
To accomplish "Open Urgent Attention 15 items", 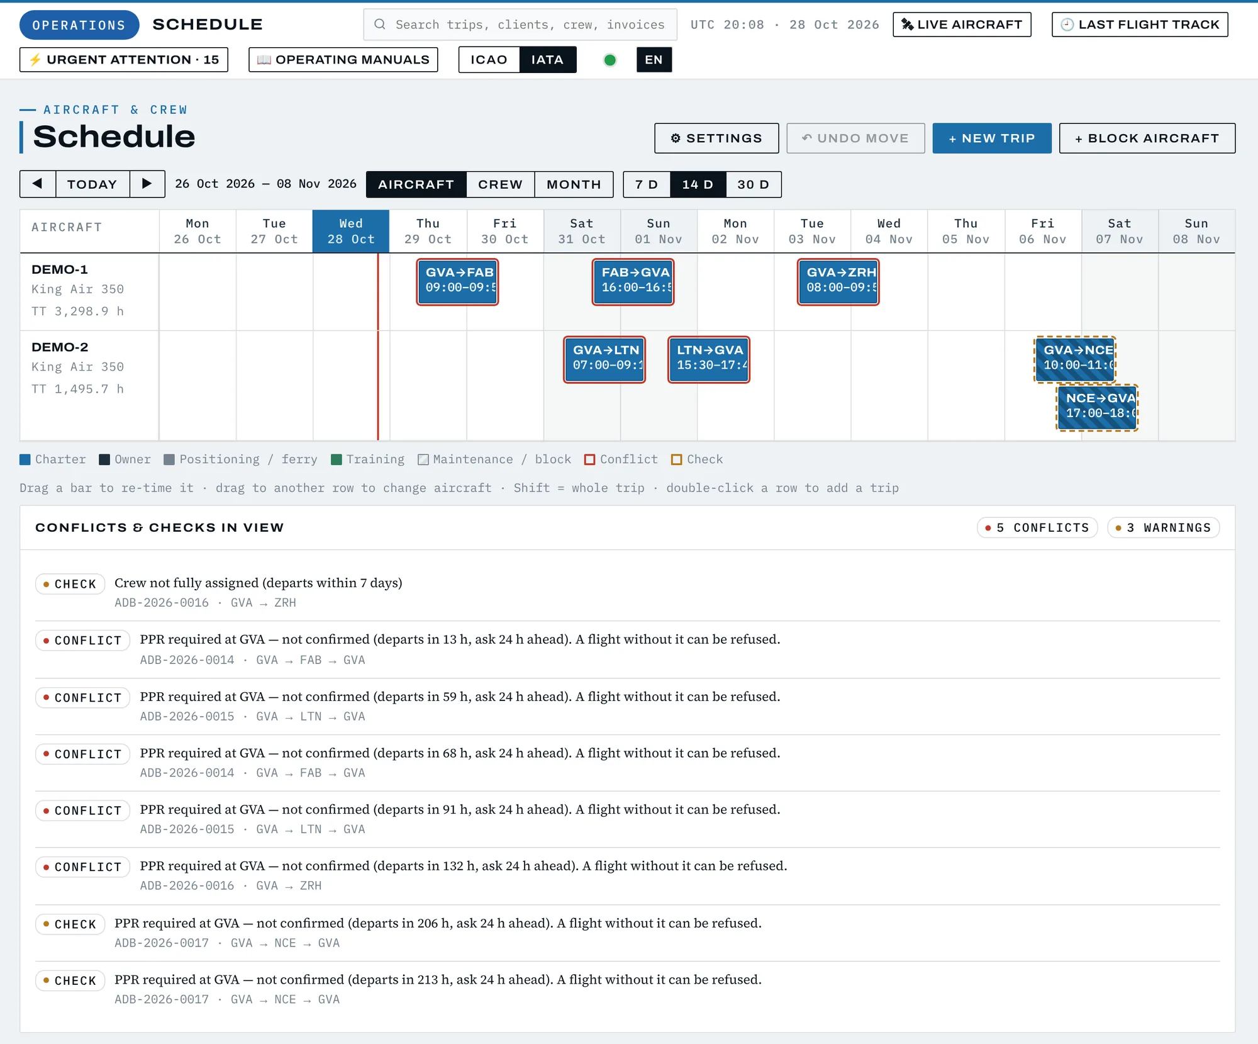I will tap(124, 60).
